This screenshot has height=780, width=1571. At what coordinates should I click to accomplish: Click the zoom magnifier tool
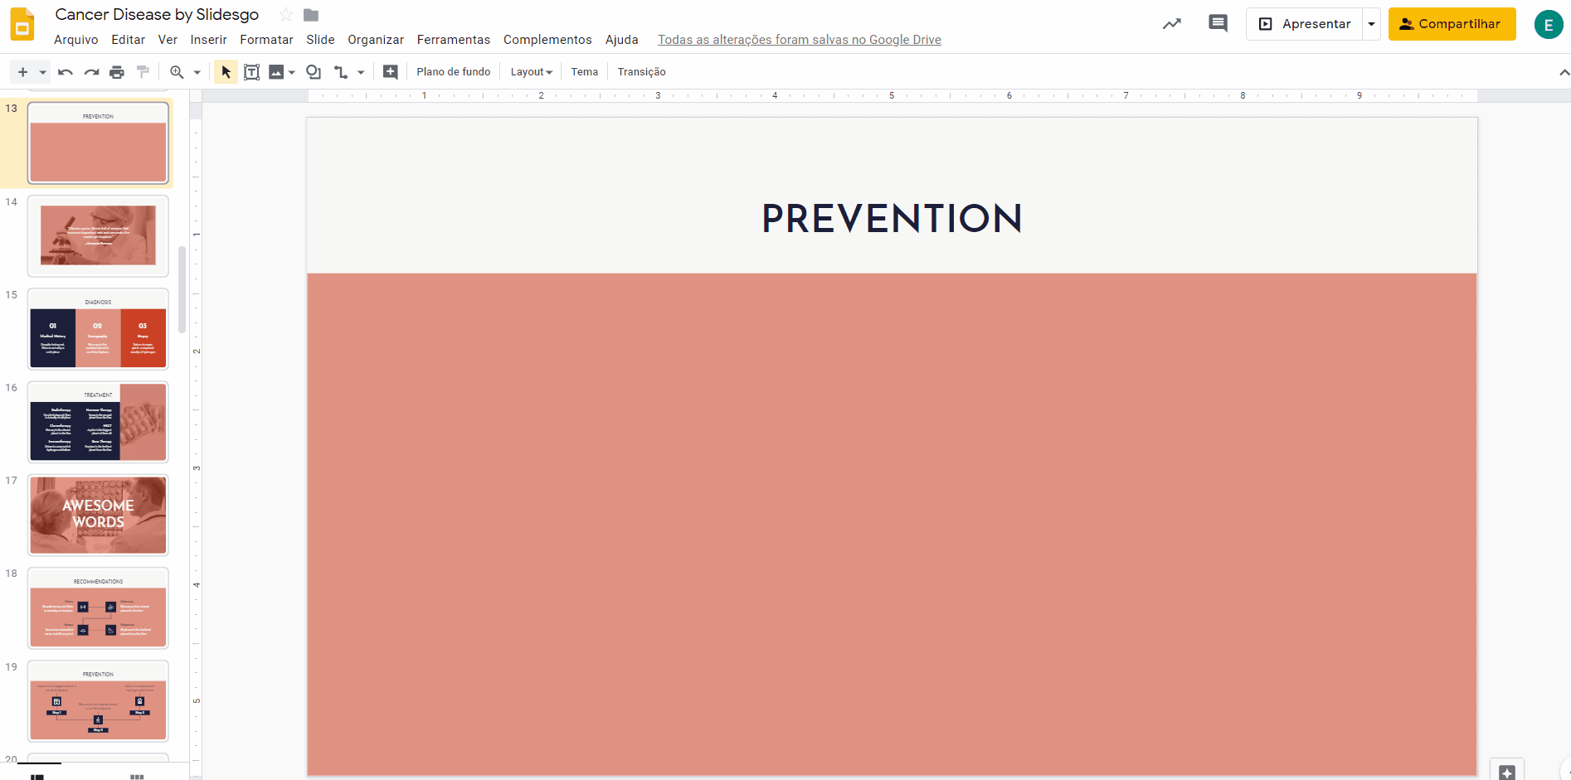click(x=177, y=72)
